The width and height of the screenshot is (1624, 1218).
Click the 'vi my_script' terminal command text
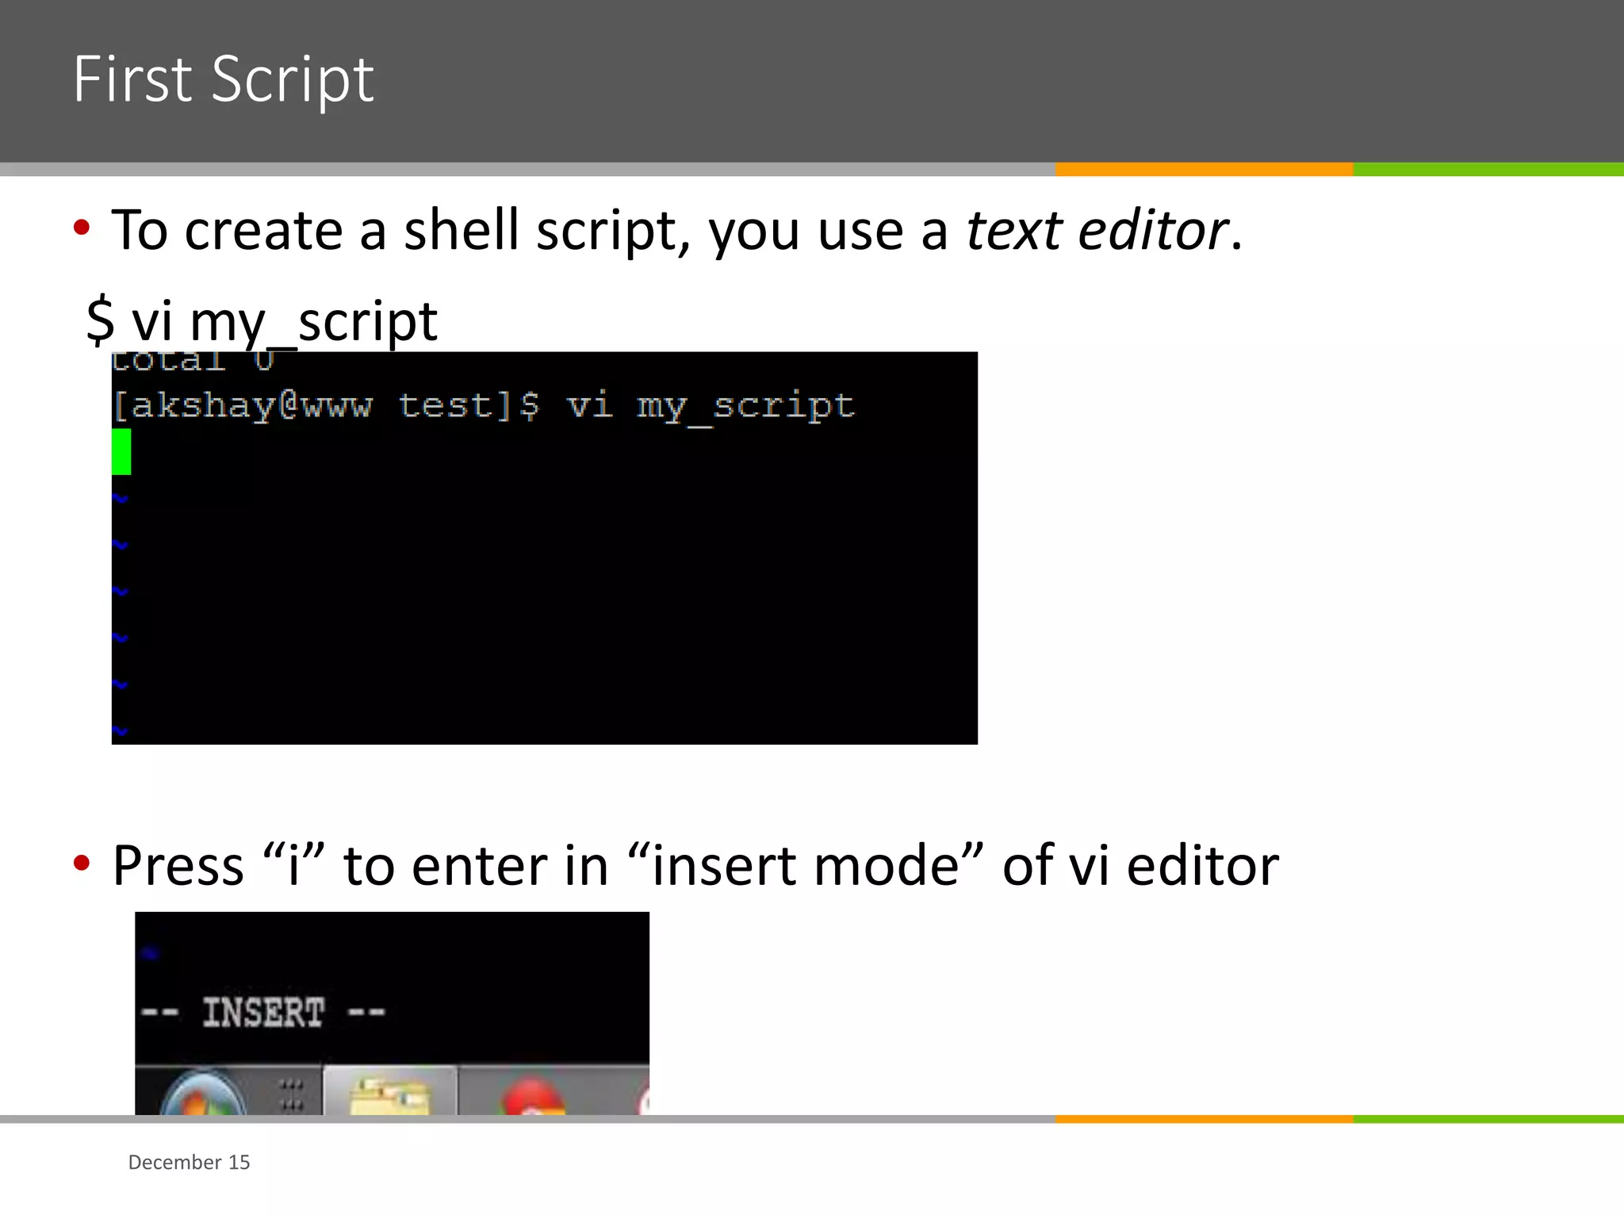(710, 407)
